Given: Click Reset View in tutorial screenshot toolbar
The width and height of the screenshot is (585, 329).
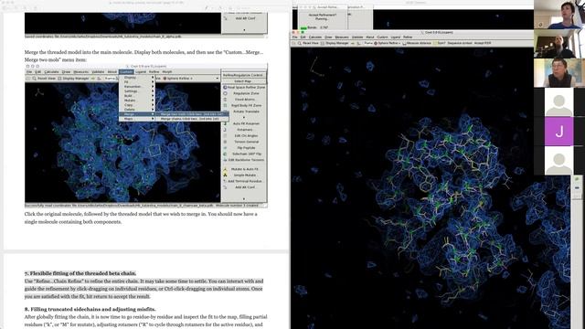Looking at the screenshot, I should [44, 79].
